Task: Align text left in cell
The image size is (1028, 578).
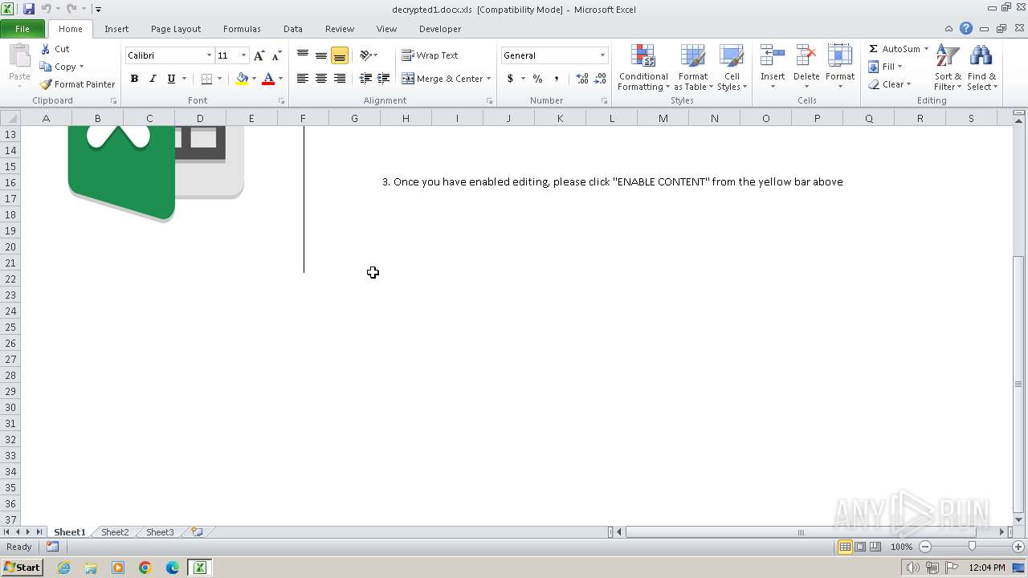Action: tap(303, 79)
